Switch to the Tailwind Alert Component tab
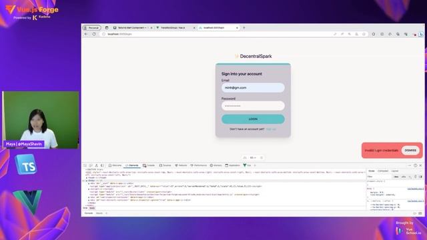The height and width of the screenshot is (240, 427). [132, 28]
